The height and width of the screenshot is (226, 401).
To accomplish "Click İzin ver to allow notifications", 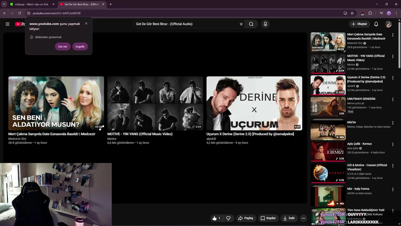I will [x=63, y=46].
